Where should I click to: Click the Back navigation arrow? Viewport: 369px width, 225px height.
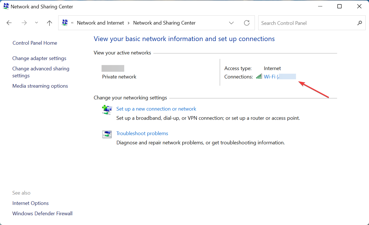pos(9,23)
